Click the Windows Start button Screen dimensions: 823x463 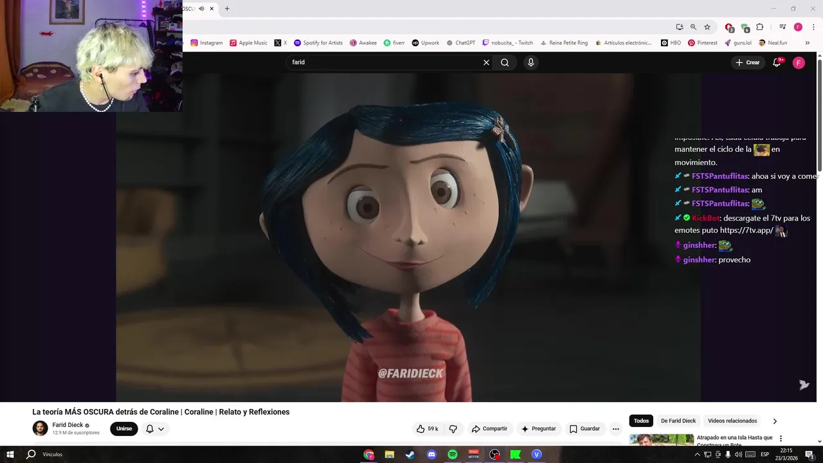pos(10,455)
